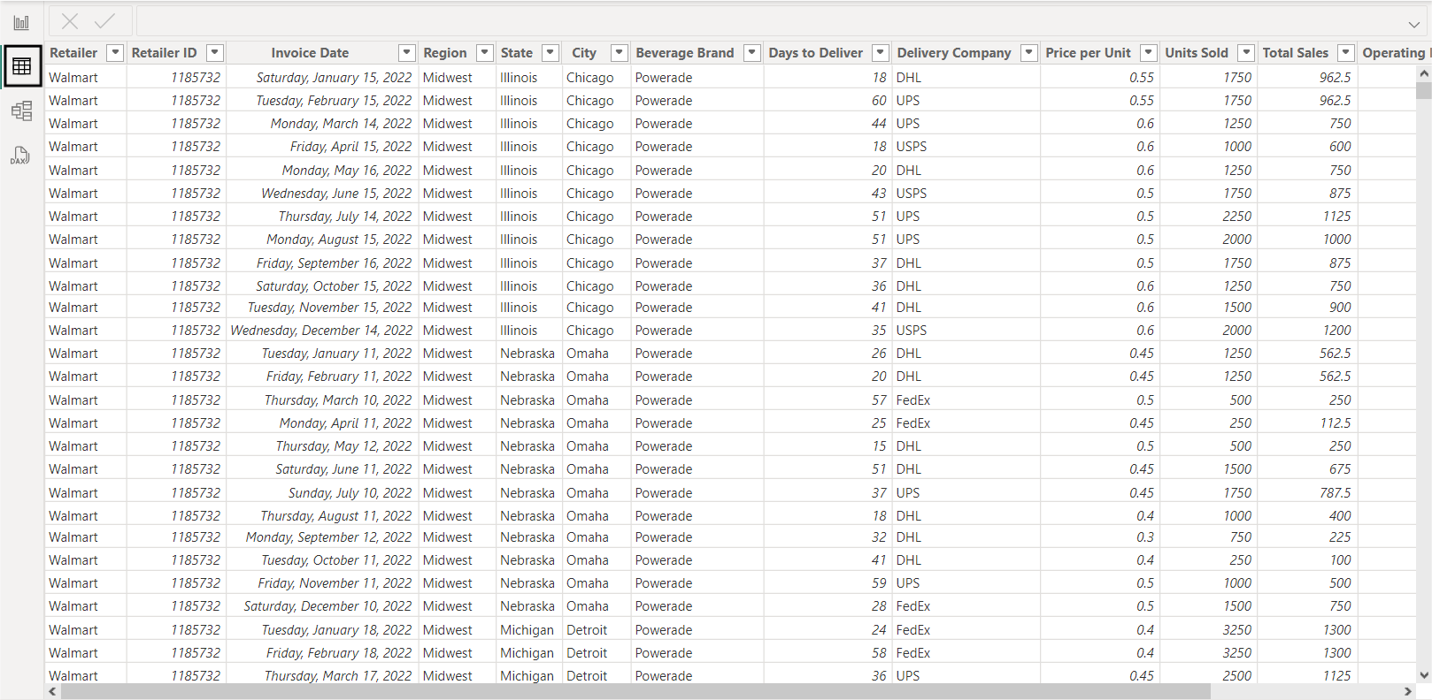Viewport: 1432px width, 700px height.
Task: Open Delivery Company filter dropdown
Action: point(1029,53)
